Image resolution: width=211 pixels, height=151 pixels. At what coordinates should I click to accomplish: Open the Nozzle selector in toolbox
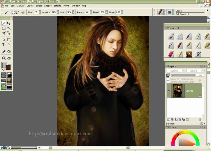point(9,87)
